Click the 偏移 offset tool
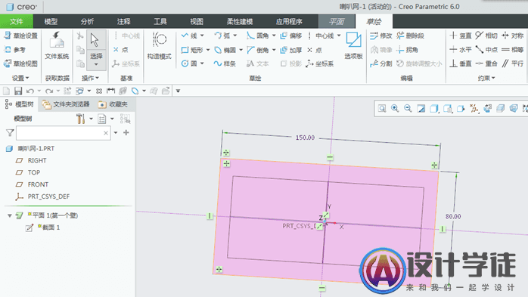528x297 pixels. click(291, 36)
